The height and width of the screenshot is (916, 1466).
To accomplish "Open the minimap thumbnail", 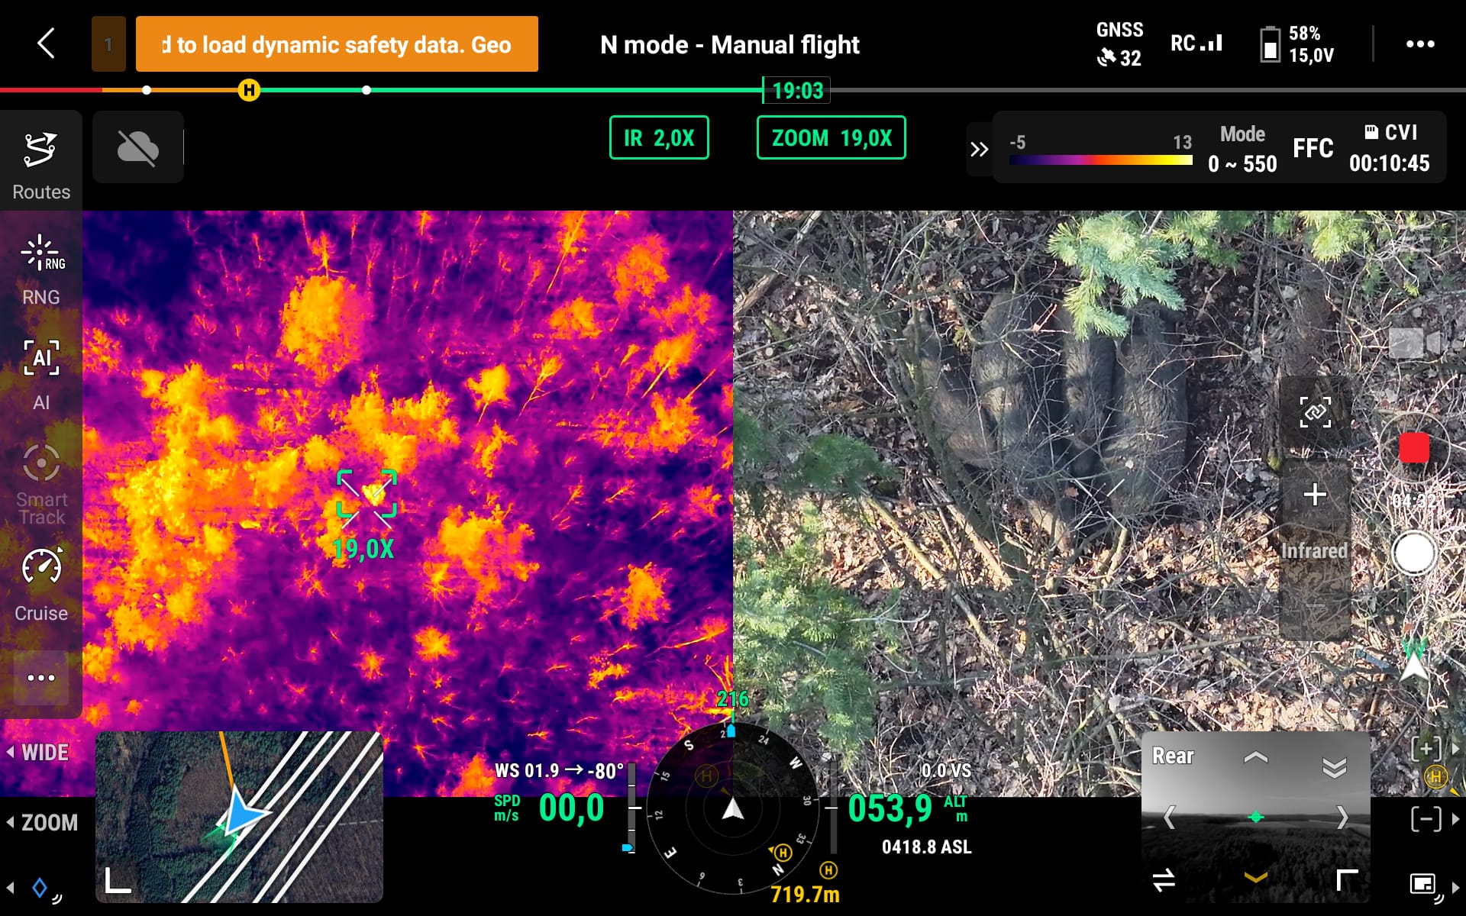I will point(239,817).
